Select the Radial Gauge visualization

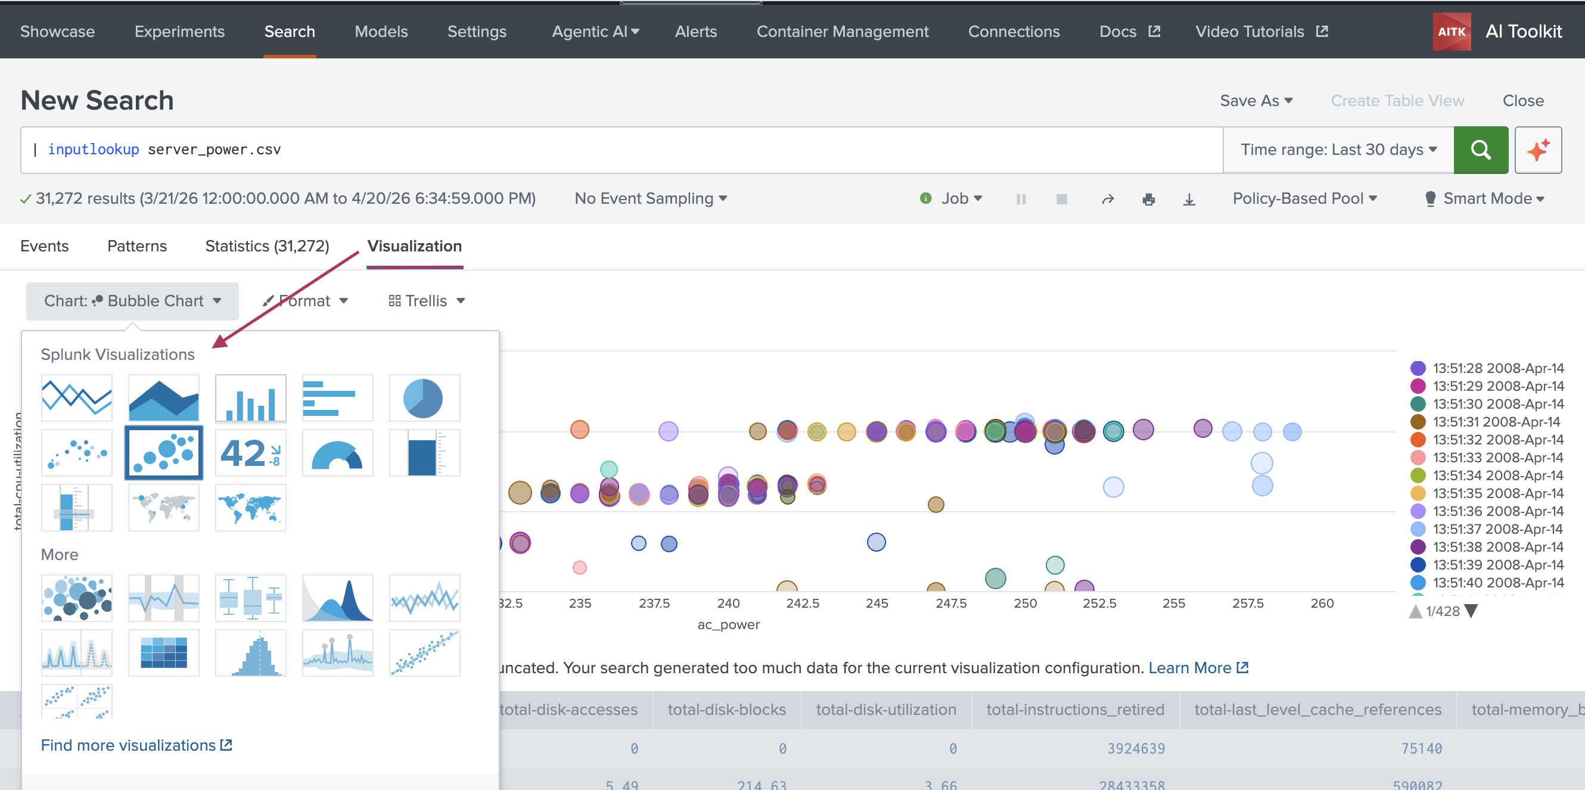338,453
